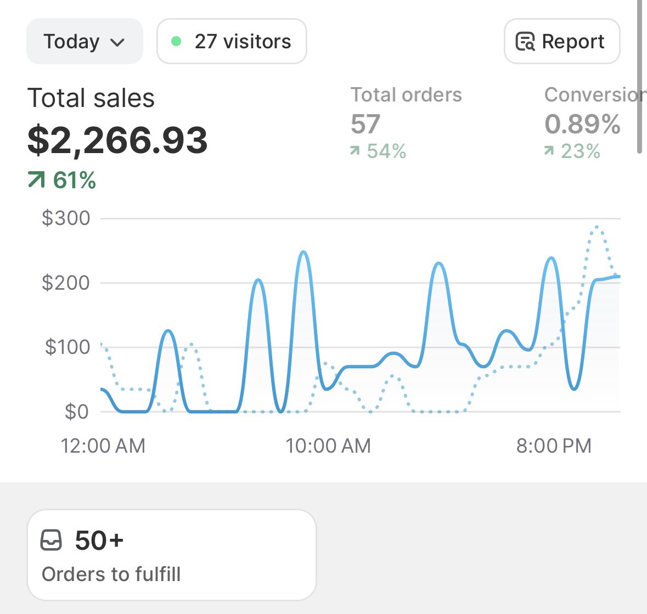The height and width of the screenshot is (614, 647).
Task: Click the 10:00 AM time label
Action: point(328,446)
